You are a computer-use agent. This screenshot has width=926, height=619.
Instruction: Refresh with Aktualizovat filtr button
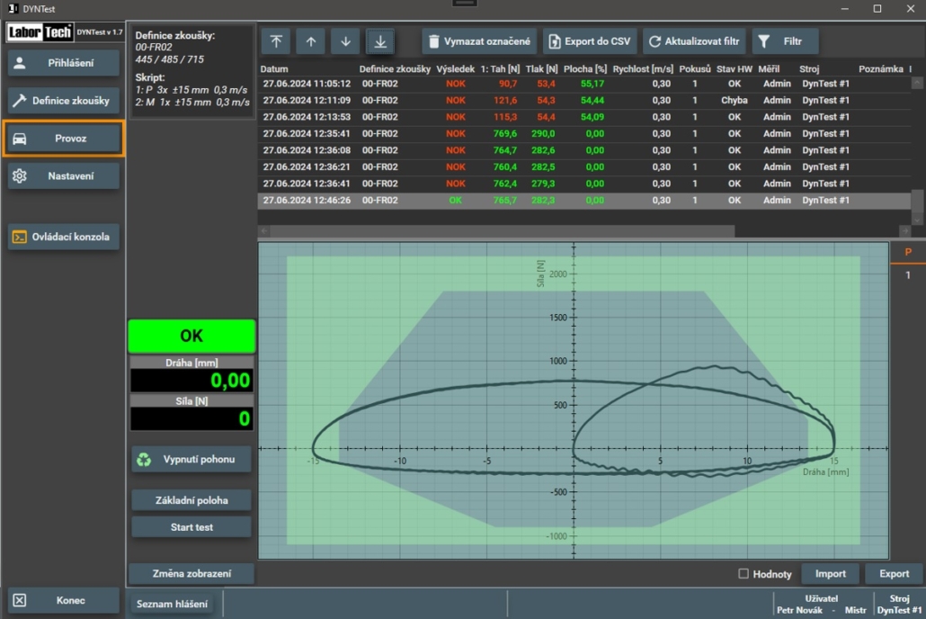[693, 41]
